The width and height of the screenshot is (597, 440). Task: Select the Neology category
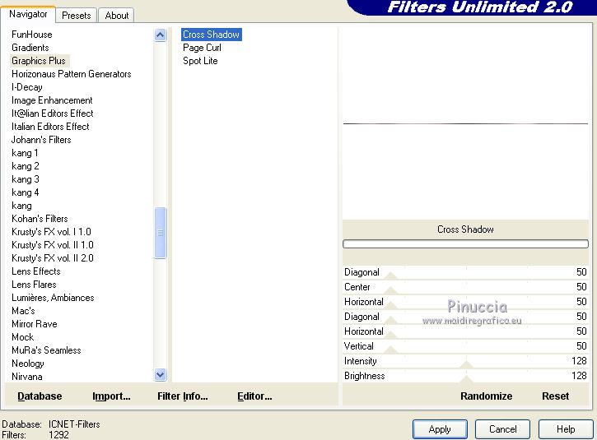(28, 364)
